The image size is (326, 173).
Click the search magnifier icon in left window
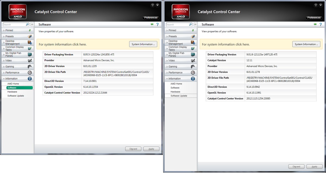pyautogui.click(x=27, y=24)
